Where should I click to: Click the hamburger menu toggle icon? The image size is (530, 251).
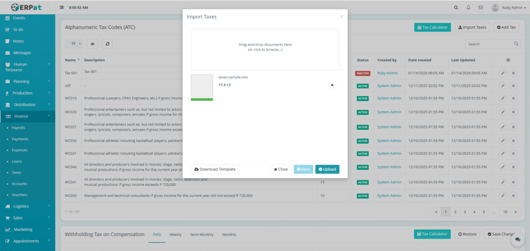[x=62, y=7]
